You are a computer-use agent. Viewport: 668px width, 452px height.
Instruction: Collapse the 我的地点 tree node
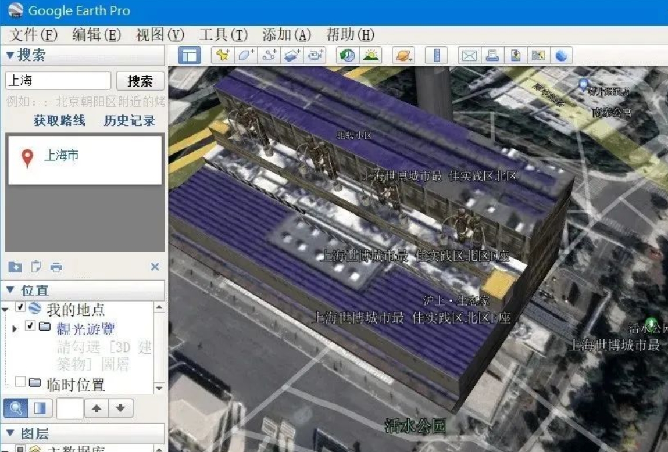5,310
